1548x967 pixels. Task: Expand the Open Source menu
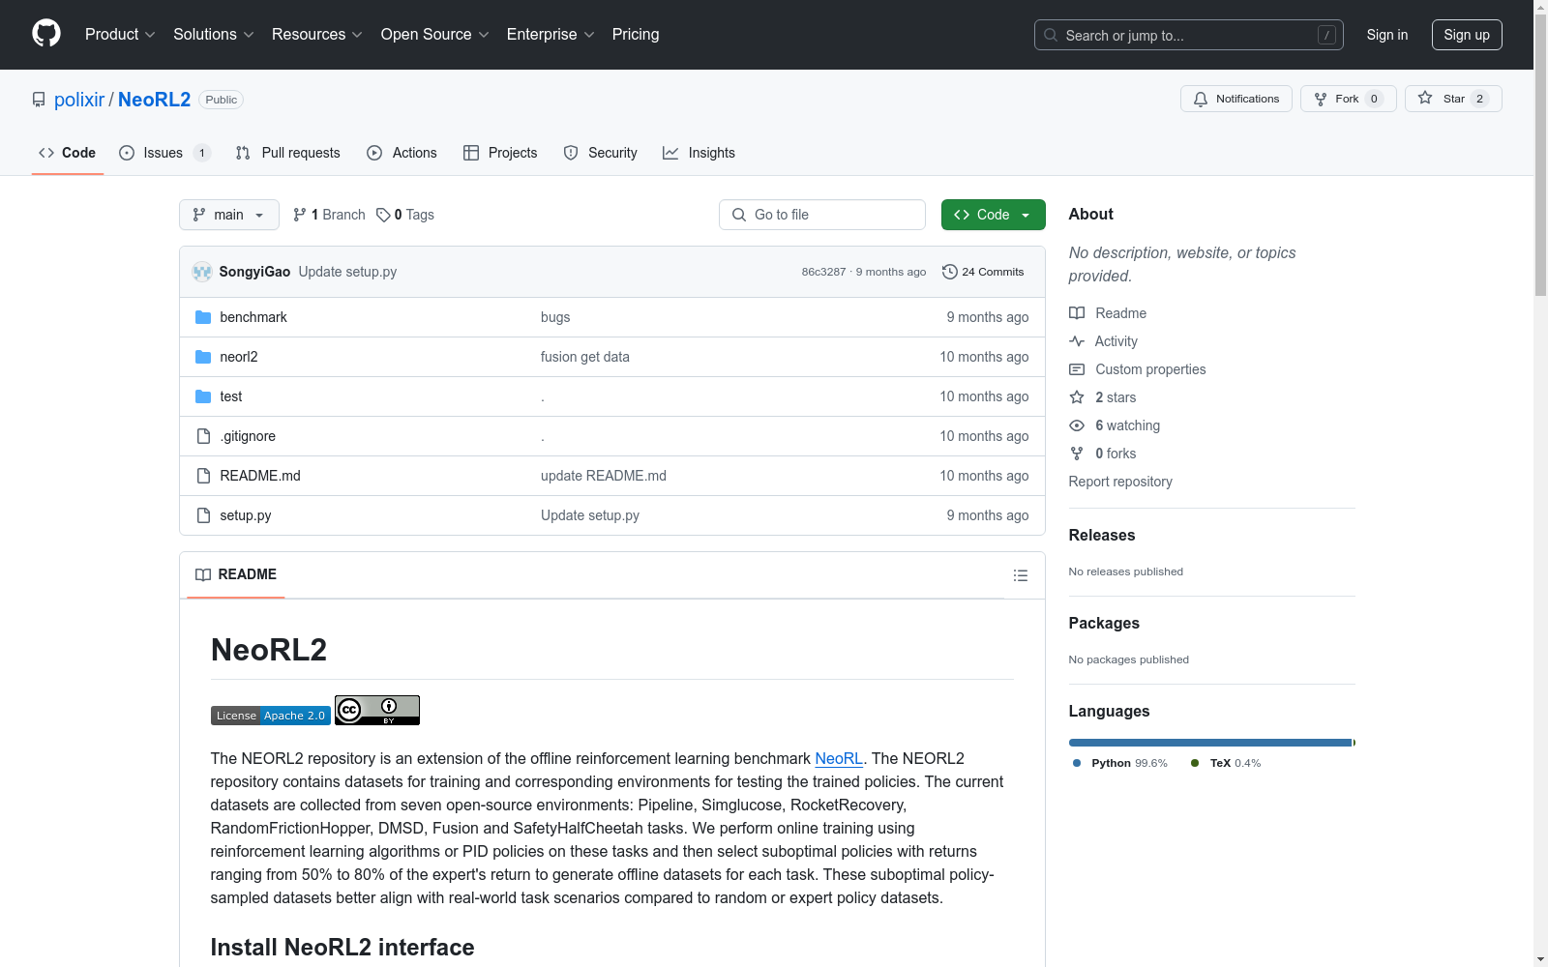click(435, 35)
